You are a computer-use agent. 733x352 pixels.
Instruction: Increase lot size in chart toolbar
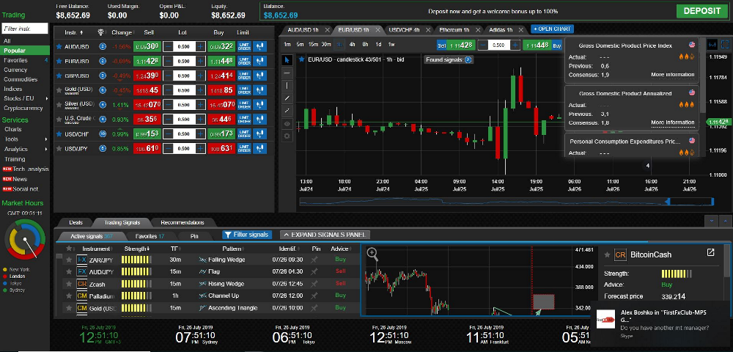pos(515,45)
